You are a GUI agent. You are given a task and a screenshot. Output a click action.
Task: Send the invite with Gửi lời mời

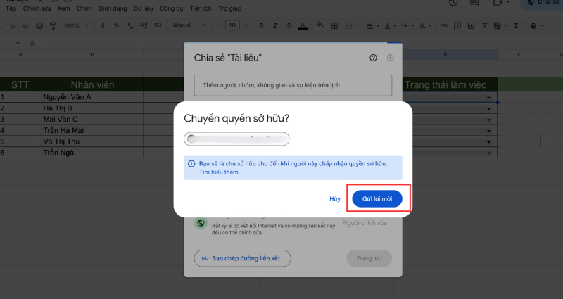[x=377, y=199]
